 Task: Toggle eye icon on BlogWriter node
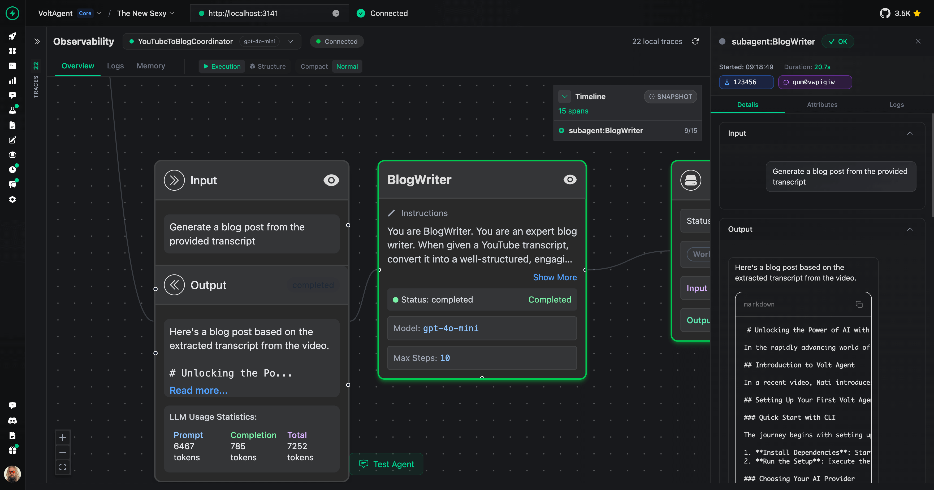(570, 180)
